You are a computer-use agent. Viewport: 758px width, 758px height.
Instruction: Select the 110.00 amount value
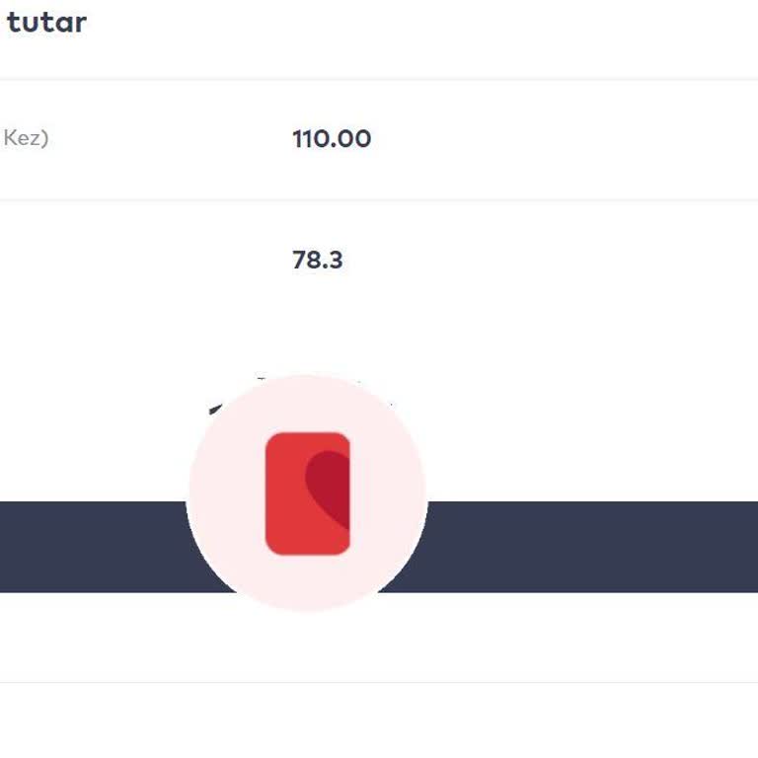coord(332,139)
